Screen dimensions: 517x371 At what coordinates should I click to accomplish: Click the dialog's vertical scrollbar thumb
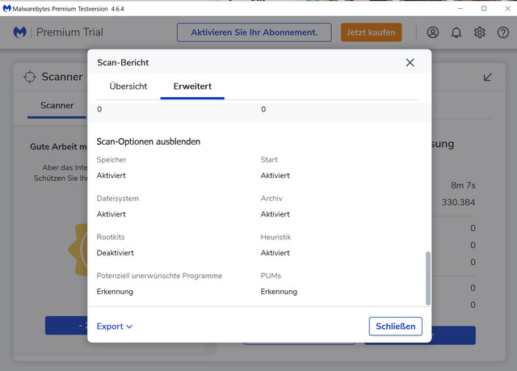[428, 279]
